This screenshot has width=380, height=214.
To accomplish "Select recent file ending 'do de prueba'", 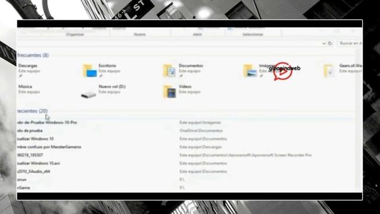I will coord(30,131).
